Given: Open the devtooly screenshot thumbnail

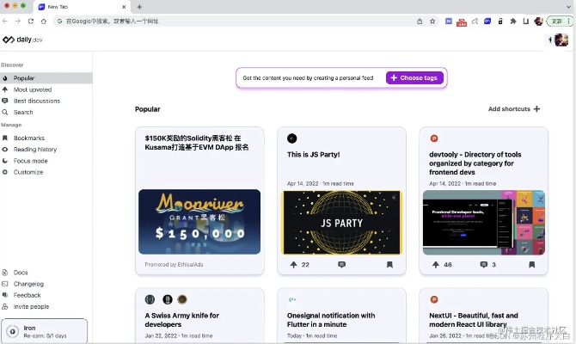Looking at the screenshot, I should point(484,223).
